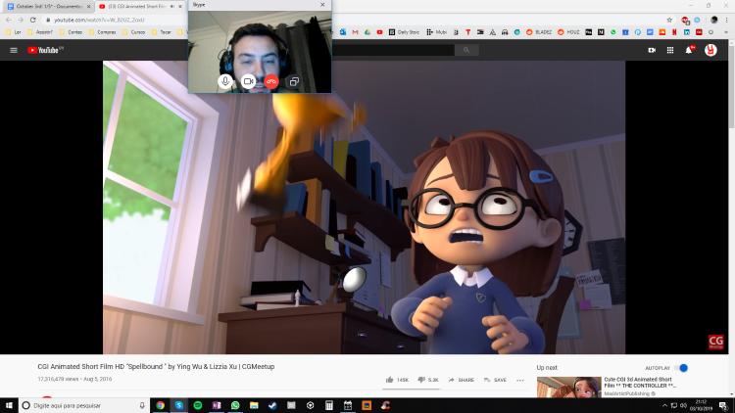The image size is (735, 413).
Task: Like the Spellbound video
Action: tap(397, 380)
